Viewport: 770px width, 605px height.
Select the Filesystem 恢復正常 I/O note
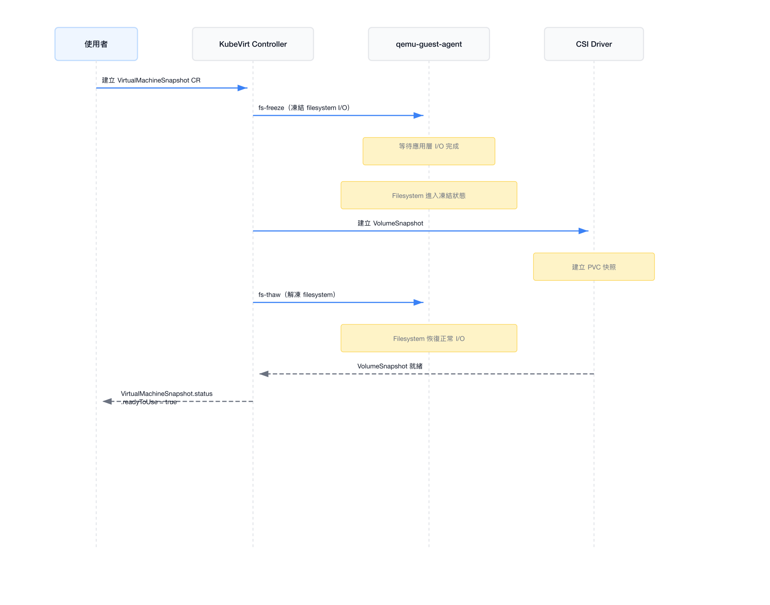coord(429,338)
